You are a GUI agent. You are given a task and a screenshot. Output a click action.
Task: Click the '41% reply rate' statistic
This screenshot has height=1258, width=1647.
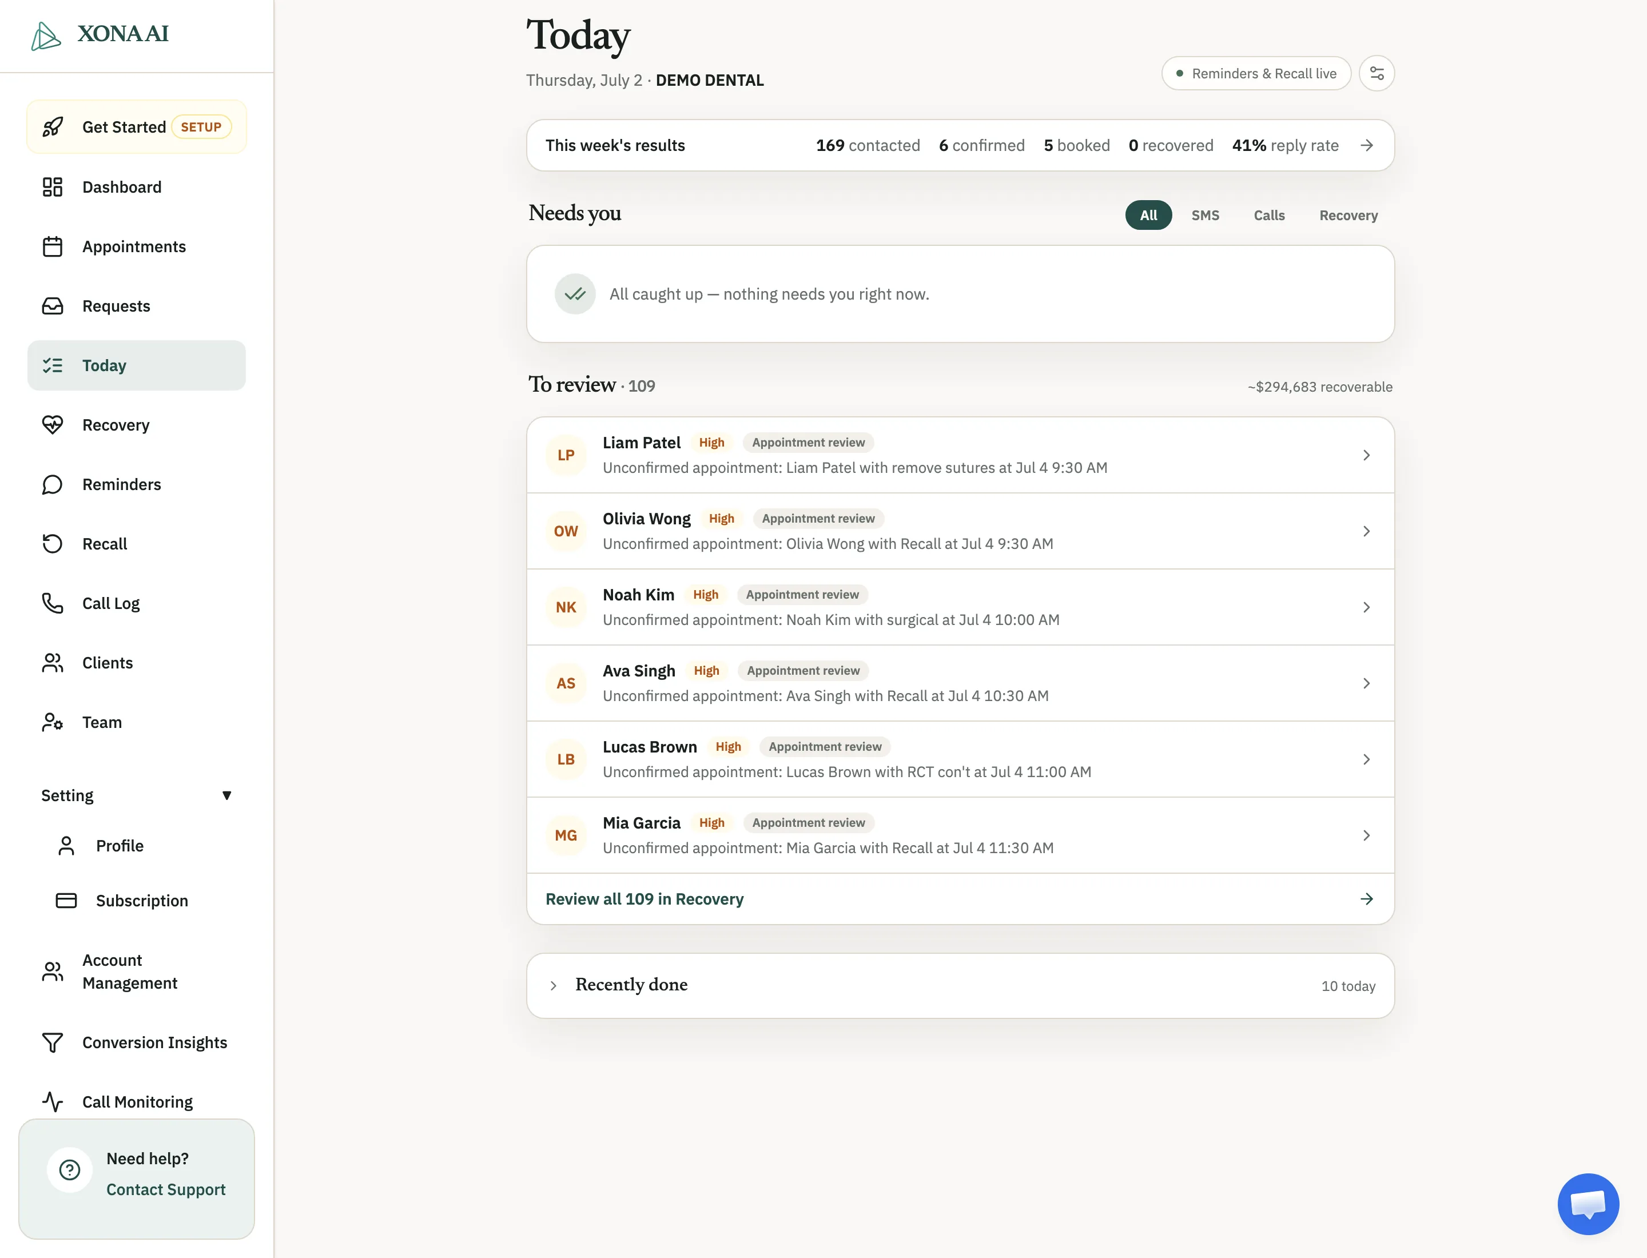1285,145
